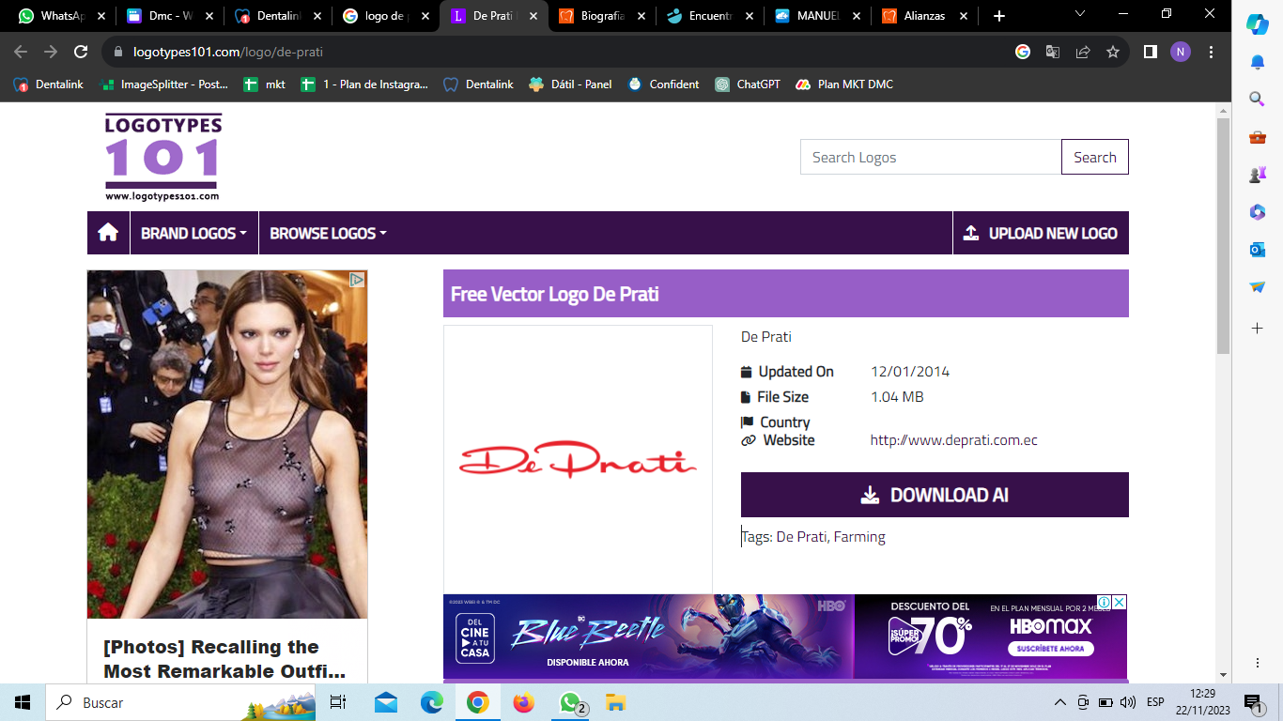Open the ChatGPT bookmark

click(x=748, y=84)
